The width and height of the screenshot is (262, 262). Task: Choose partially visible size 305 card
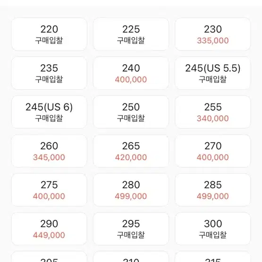tap(49, 257)
